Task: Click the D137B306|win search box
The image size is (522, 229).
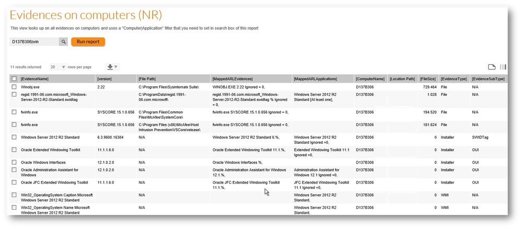Action: (34, 42)
